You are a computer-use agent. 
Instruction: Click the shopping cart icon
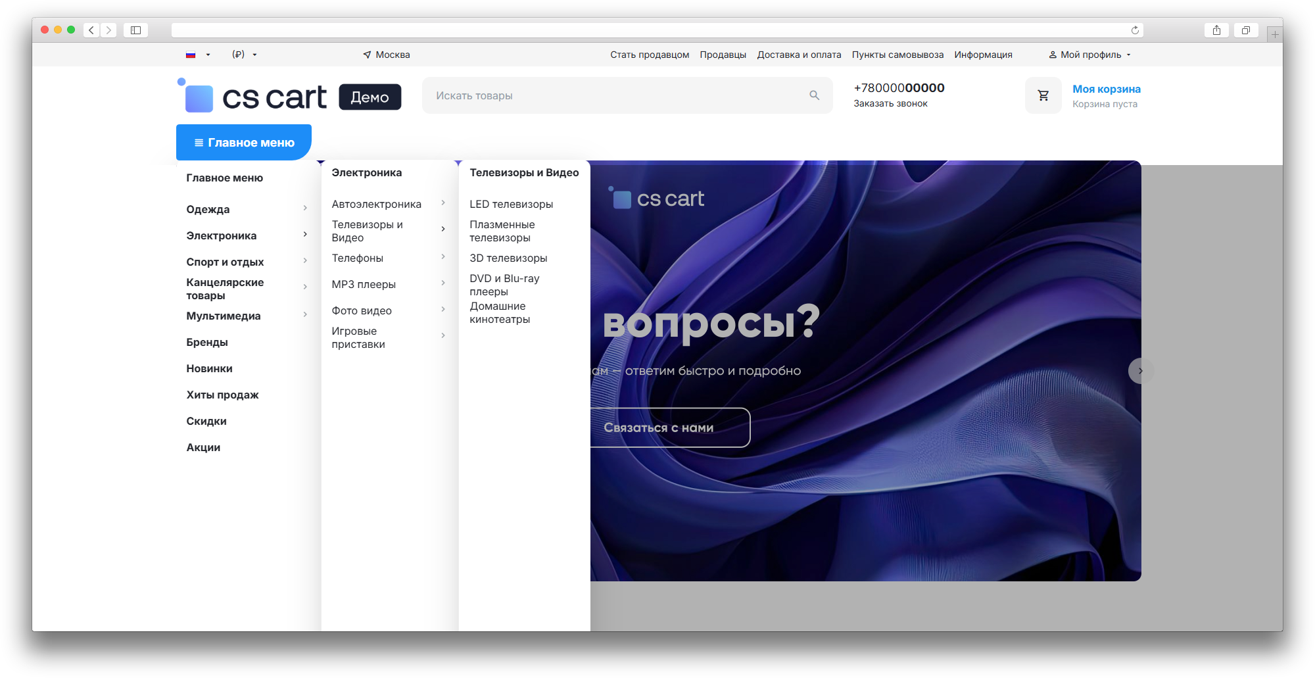point(1043,95)
